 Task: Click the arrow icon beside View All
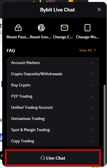pos(94,50)
